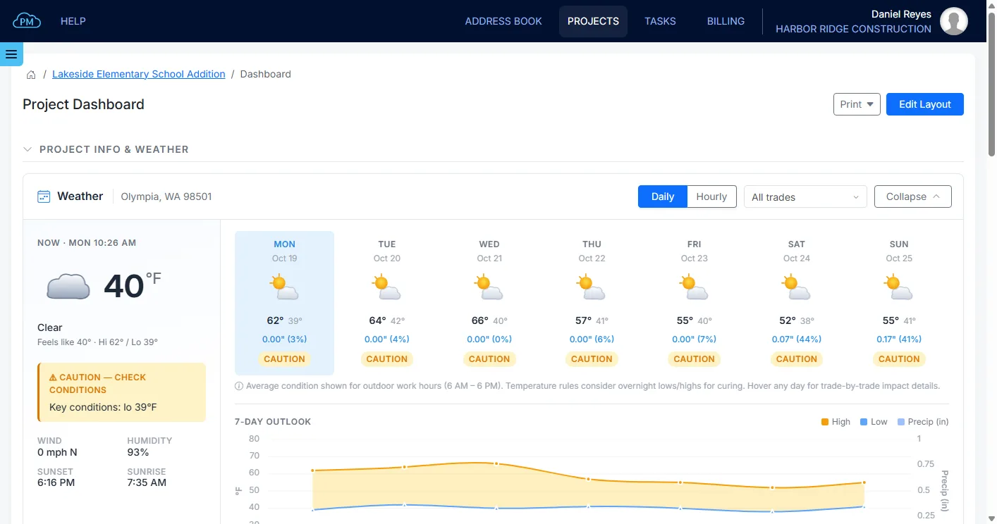The image size is (997, 524).
Task: Click the PM cloud logo
Action: (x=27, y=21)
